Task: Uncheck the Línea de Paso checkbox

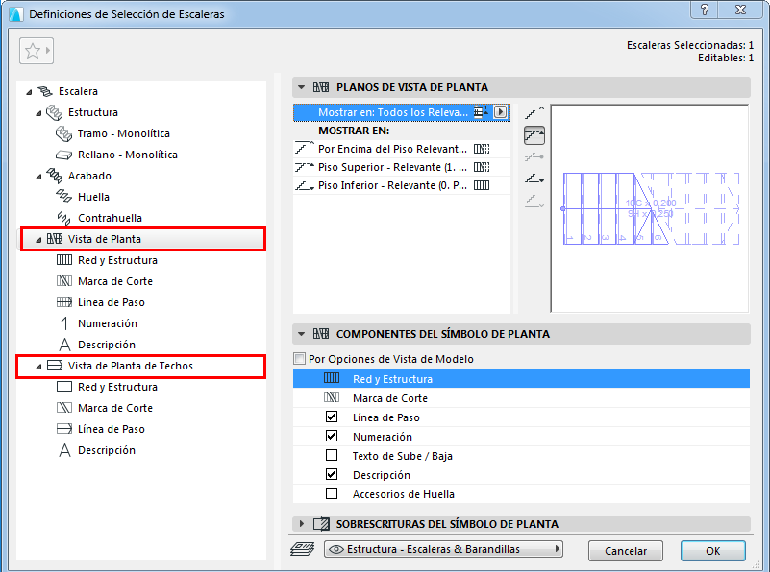Action: pyautogui.click(x=332, y=417)
